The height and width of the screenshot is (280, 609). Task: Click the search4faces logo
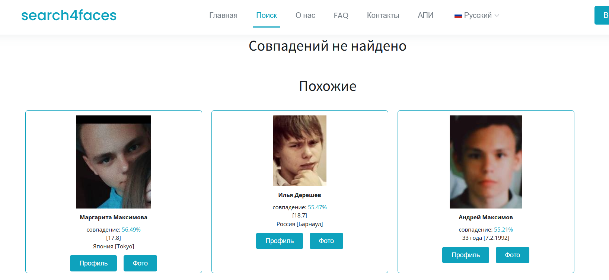pyautogui.click(x=69, y=15)
